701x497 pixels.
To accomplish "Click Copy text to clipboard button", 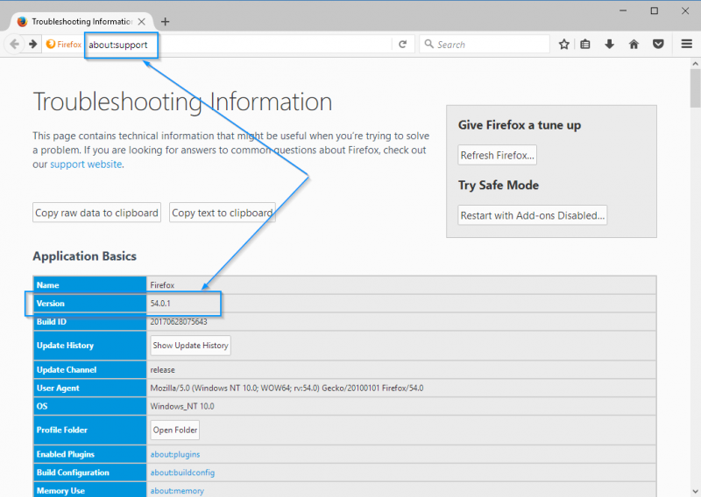I will coord(223,213).
